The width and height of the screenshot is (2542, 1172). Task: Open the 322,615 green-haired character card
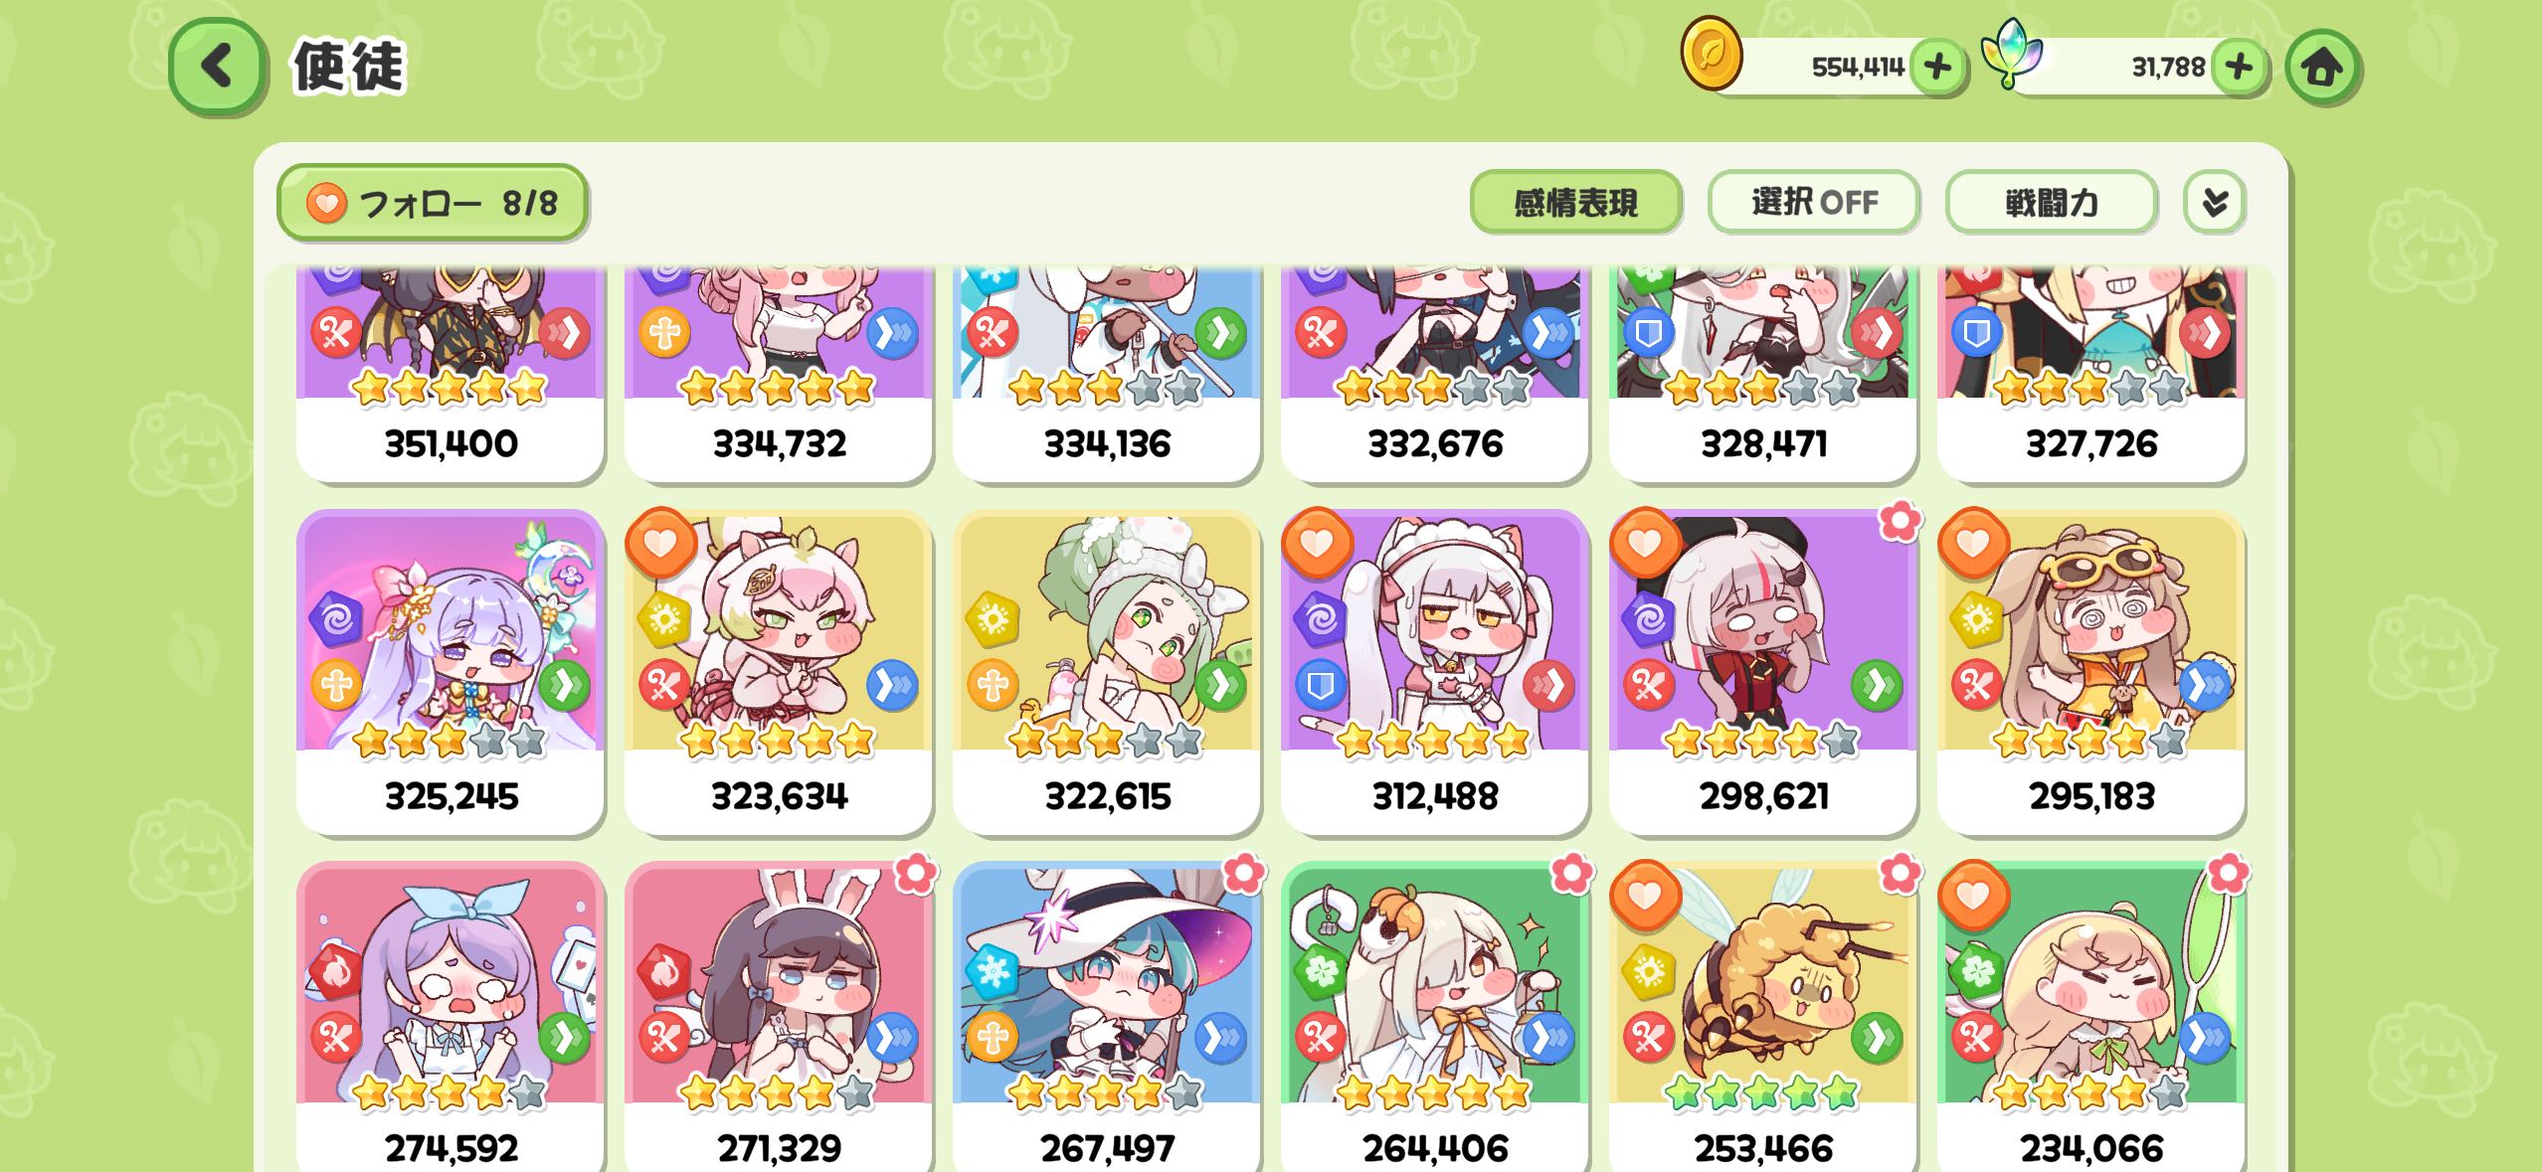(1107, 673)
